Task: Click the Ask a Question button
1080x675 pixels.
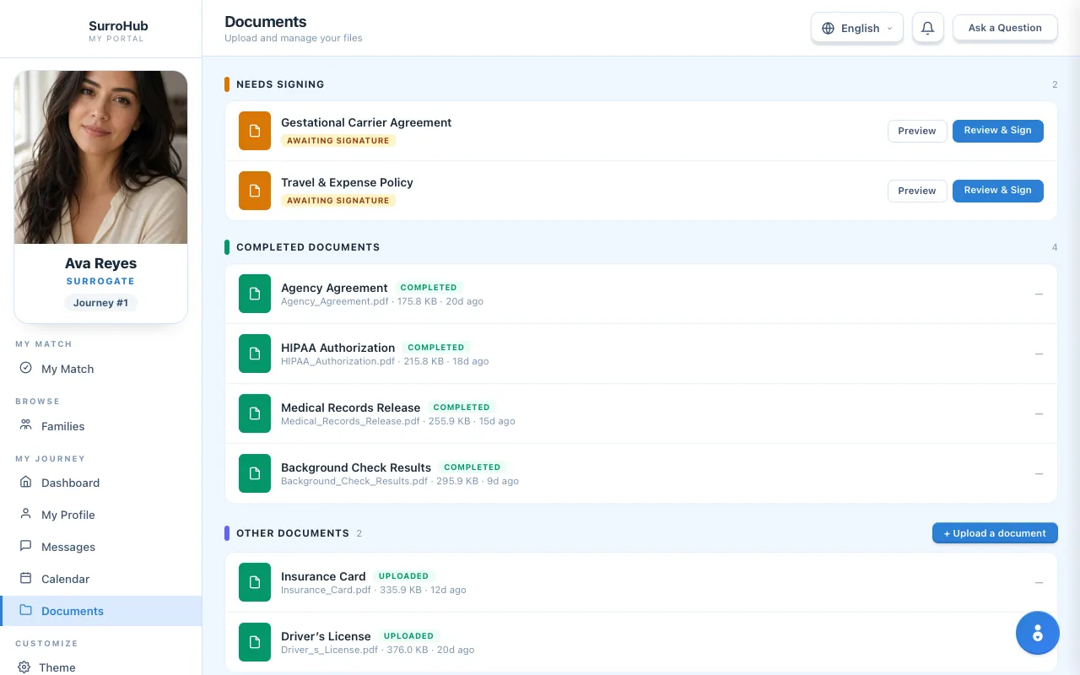Action: (1005, 28)
